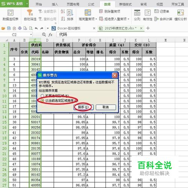Click the 分列 text to columns icon
The height and width of the screenshot is (188, 188).
[x=137, y=12]
